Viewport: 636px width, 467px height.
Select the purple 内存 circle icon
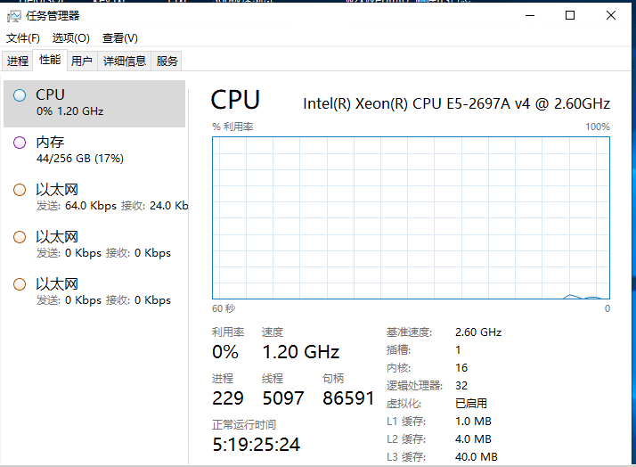tap(20, 143)
